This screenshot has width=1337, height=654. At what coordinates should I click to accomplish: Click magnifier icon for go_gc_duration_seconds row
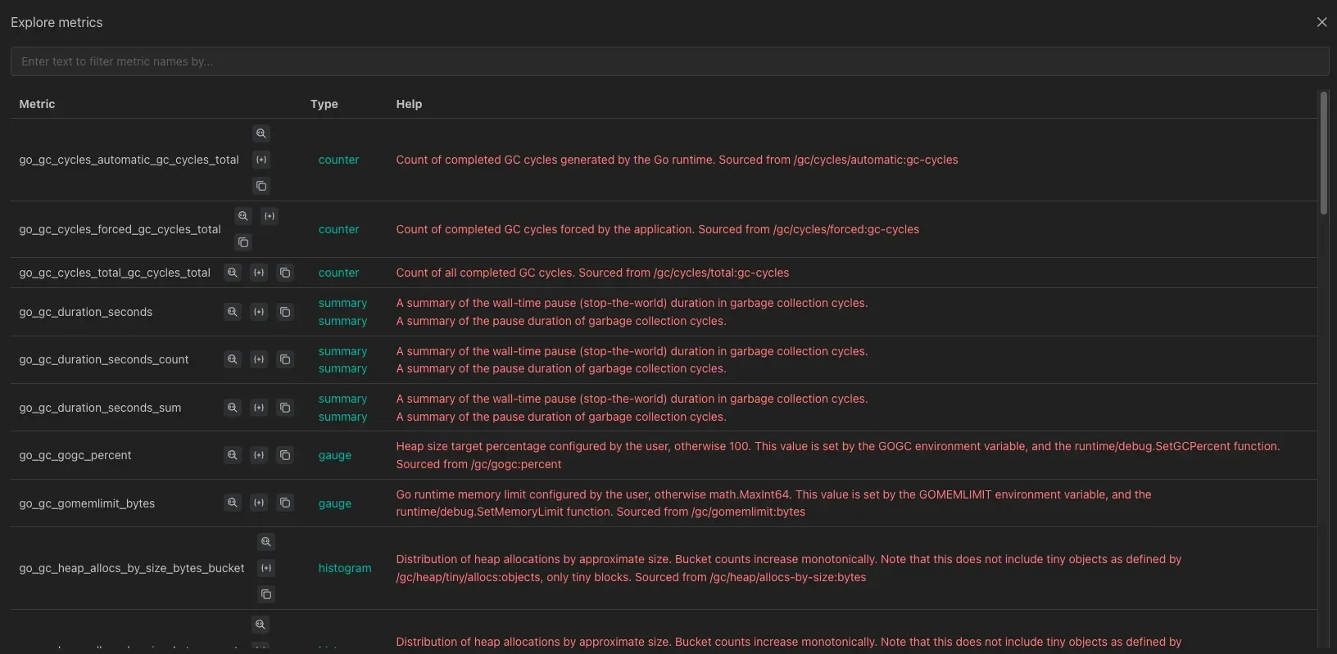[x=233, y=312]
